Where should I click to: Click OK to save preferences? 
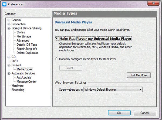(x=119, y=113)
